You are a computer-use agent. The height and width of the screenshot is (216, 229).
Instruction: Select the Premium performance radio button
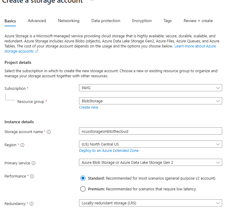tap(83, 189)
